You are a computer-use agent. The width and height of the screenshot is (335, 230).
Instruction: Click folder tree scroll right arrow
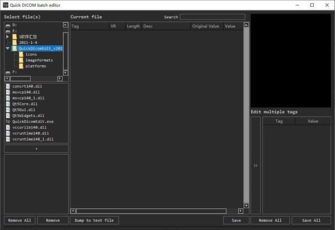(60, 79)
